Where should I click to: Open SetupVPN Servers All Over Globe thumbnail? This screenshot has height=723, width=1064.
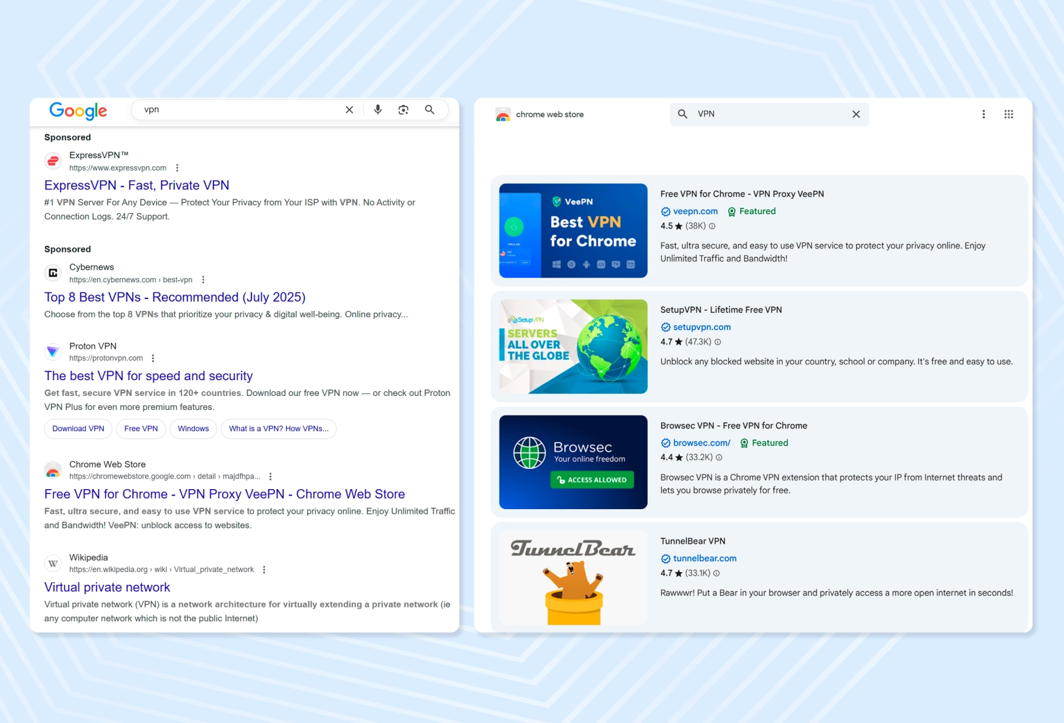[x=573, y=346]
